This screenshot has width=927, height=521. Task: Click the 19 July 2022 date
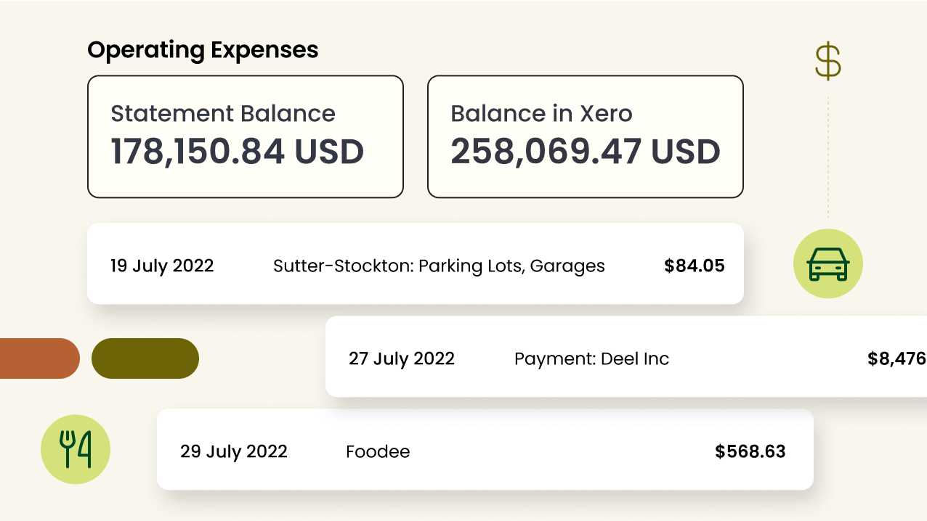click(162, 266)
